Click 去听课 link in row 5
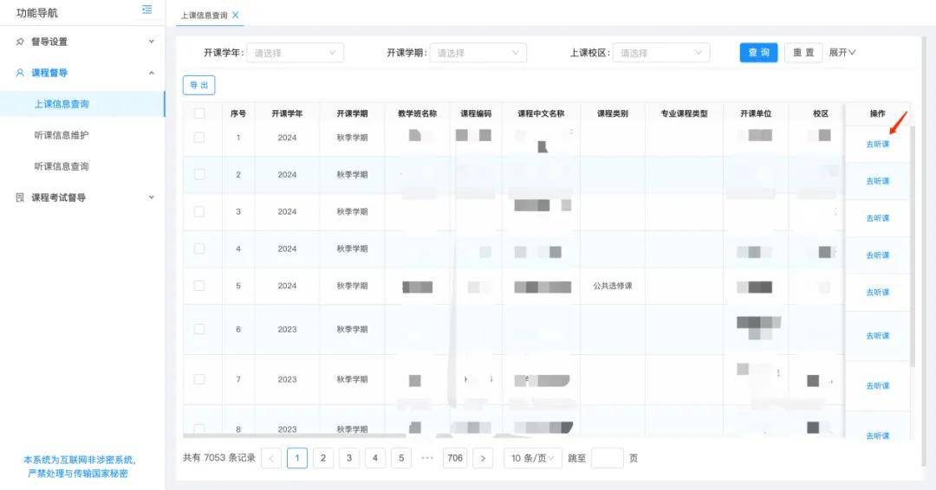The width and height of the screenshot is (936, 490). [x=877, y=292]
